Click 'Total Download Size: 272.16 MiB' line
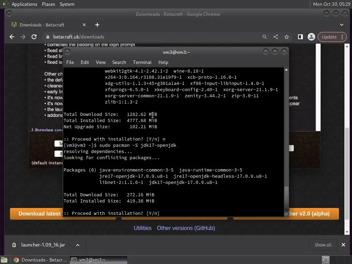The width and height of the screenshot is (352, 264). click(x=109, y=195)
